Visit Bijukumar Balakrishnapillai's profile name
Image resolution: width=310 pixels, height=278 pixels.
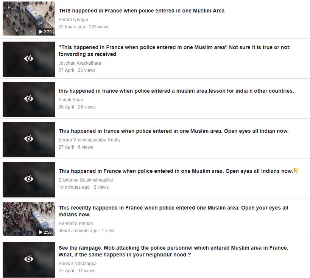(x=86, y=180)
